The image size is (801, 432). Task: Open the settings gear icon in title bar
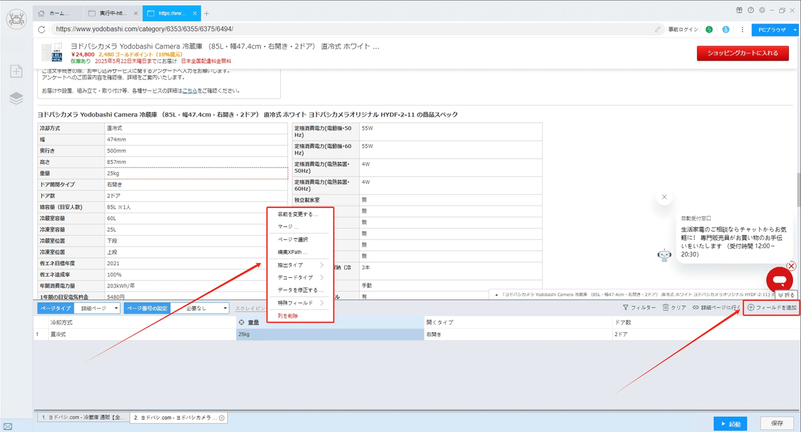coord(762,10)
